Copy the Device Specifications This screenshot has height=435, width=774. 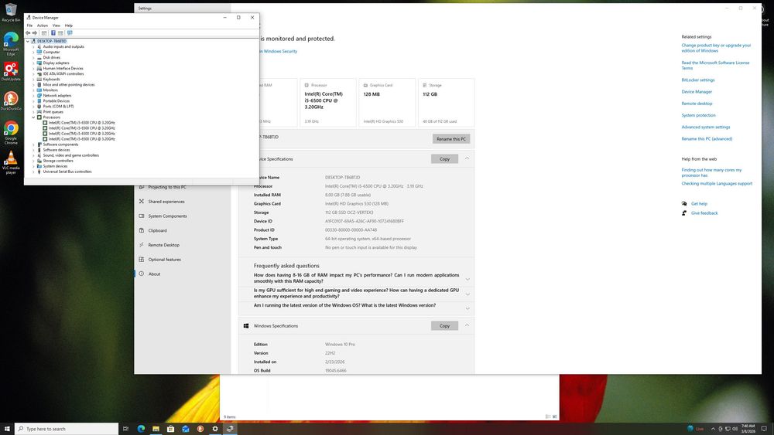pyautogui.click(x=444, y=158)
